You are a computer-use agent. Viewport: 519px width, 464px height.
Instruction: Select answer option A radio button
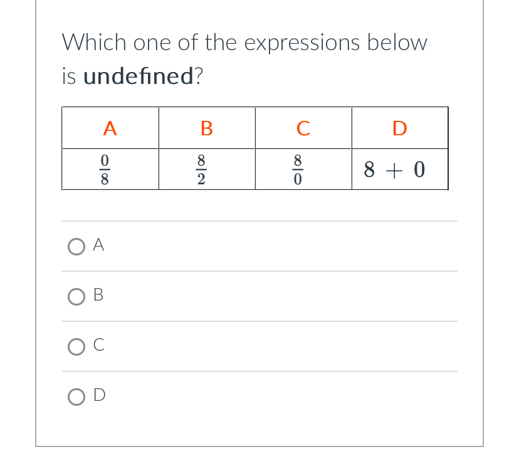(x=76, y=246)
